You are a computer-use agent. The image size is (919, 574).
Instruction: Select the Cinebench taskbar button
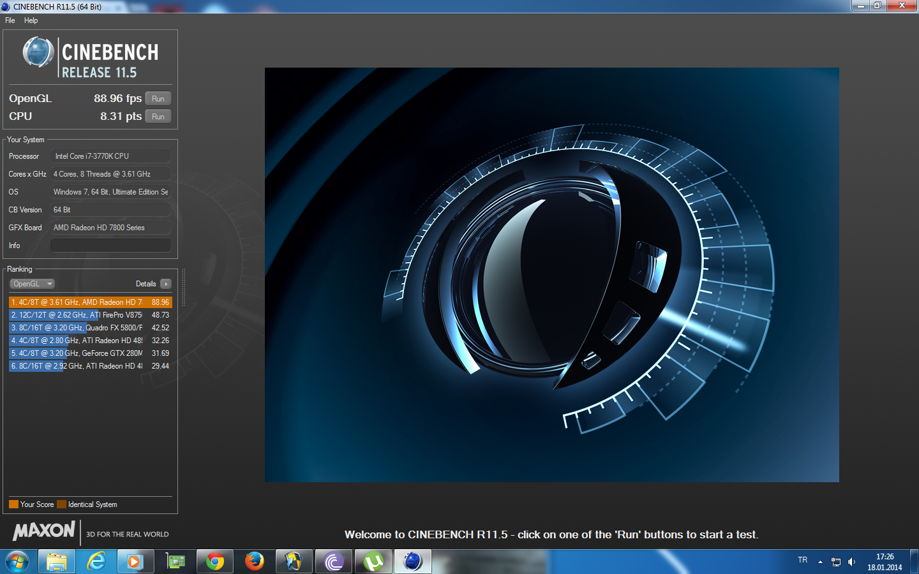pyautogui.click(x=413, y=562)
